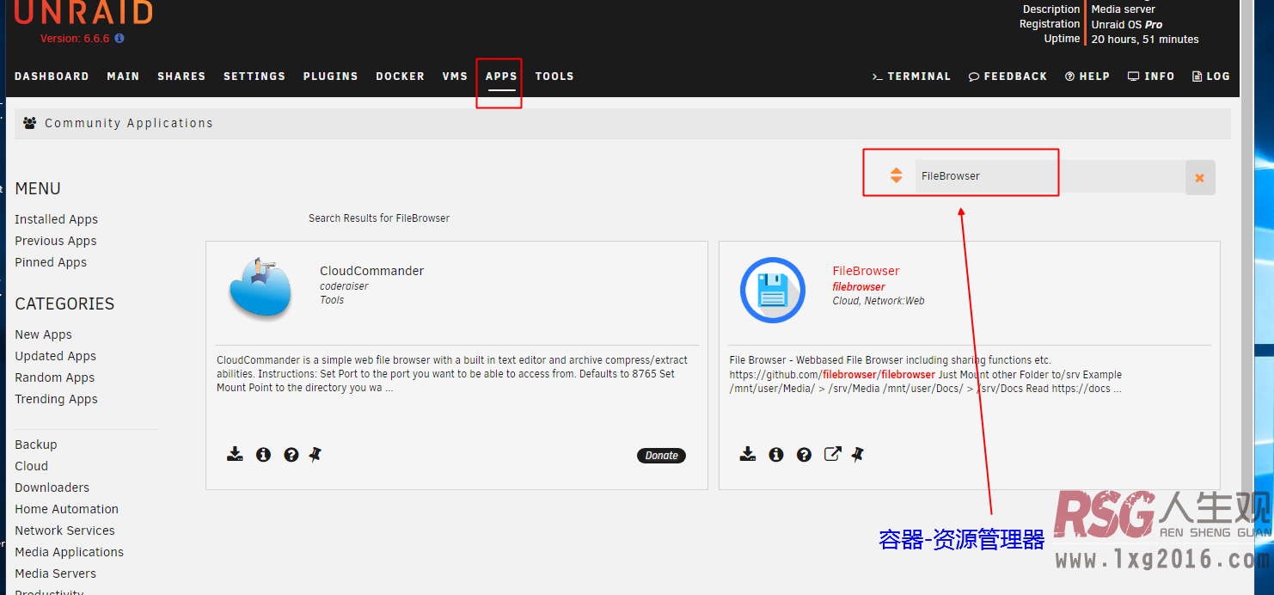The image size is (1274, 595).
Task: Select the Media Applications category
Action: 69,552
